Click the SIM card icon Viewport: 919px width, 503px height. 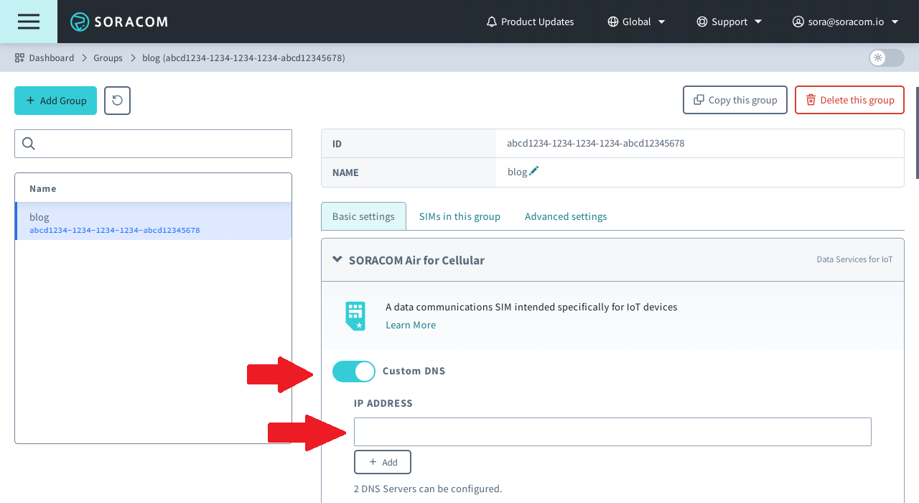coord(355,315)
